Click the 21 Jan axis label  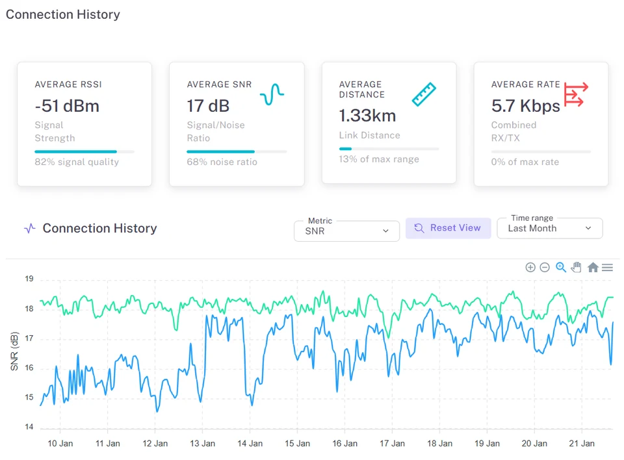click(x=581, y=443)
